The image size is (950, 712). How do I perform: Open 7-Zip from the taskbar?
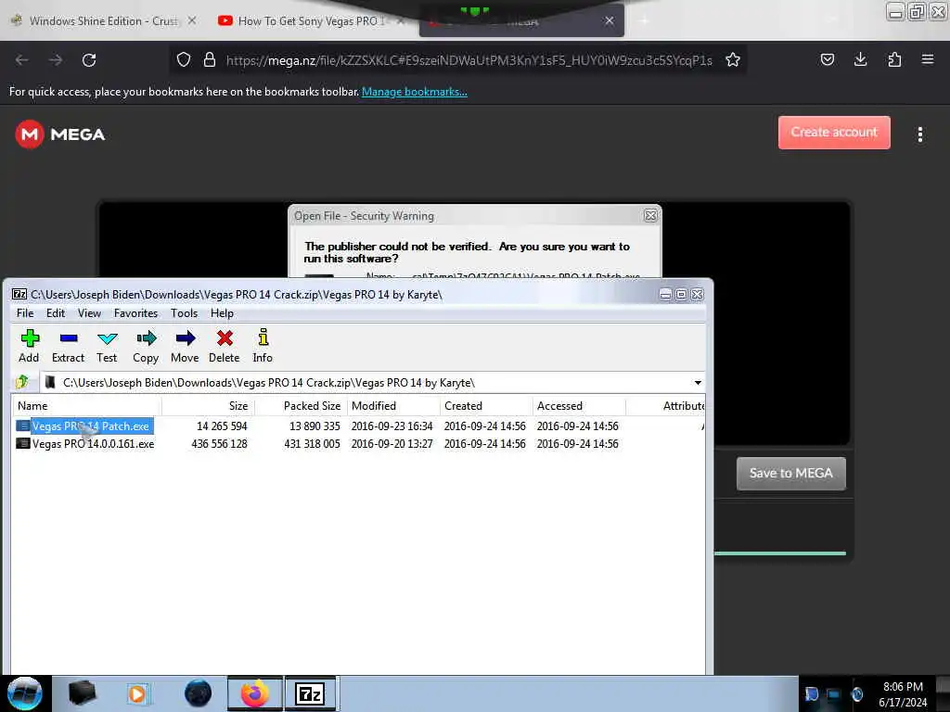pyautogui.click(x=310, y=693)
